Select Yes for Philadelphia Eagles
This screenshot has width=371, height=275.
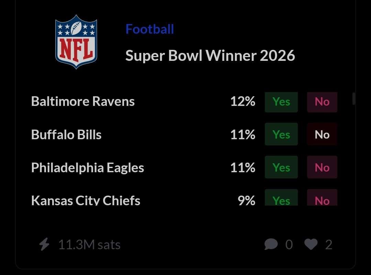[281, 167]
